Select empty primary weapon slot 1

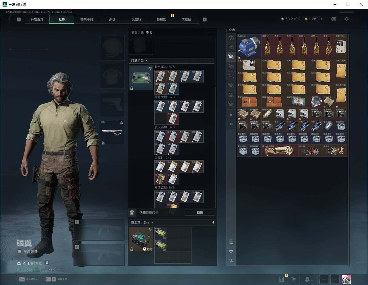[x=99, y=230]
